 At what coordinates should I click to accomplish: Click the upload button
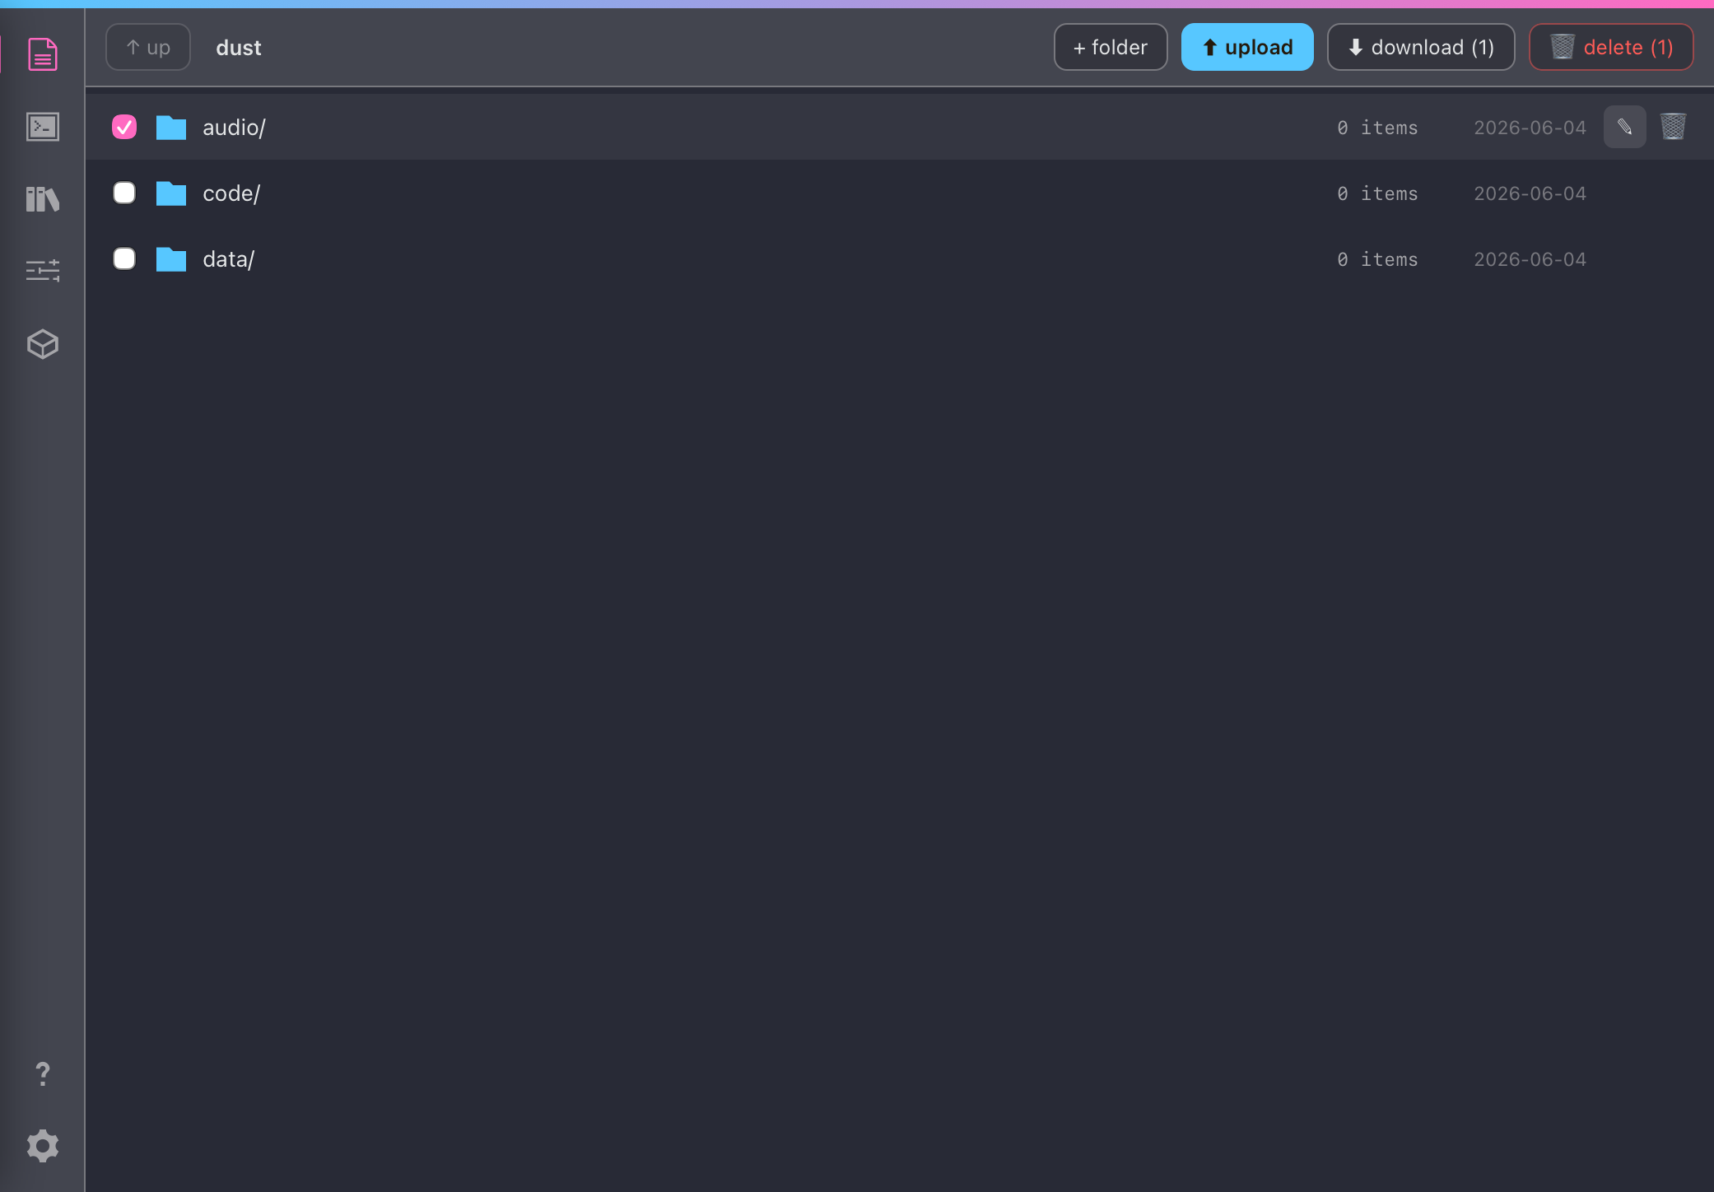pos(1247,47)
